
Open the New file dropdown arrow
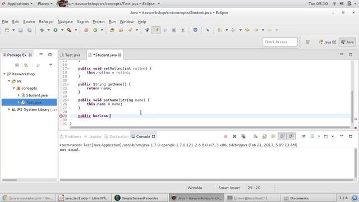pos(13,30)
